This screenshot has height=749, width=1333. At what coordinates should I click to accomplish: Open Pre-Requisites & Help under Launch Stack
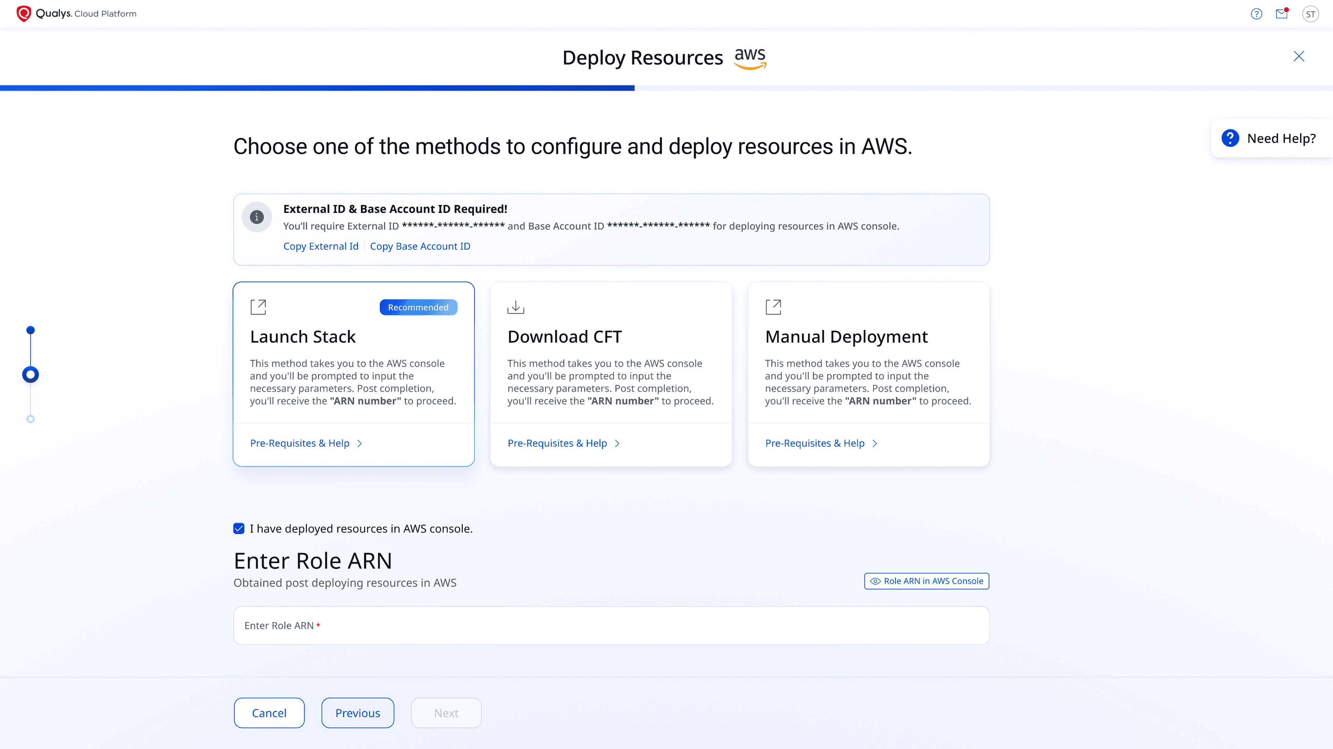point(300,443)
